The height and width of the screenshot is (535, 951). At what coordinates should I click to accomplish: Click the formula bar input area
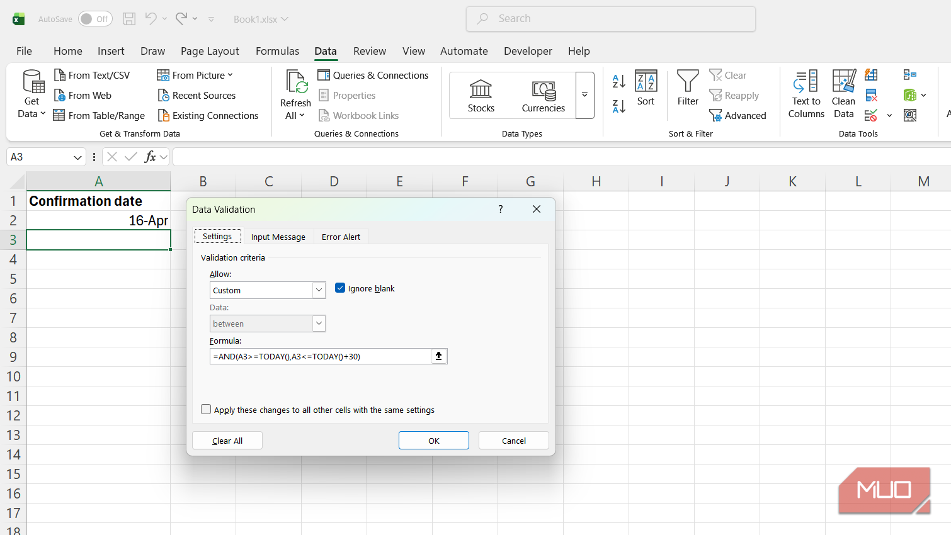pyautogui.click(x=561, y=157)
